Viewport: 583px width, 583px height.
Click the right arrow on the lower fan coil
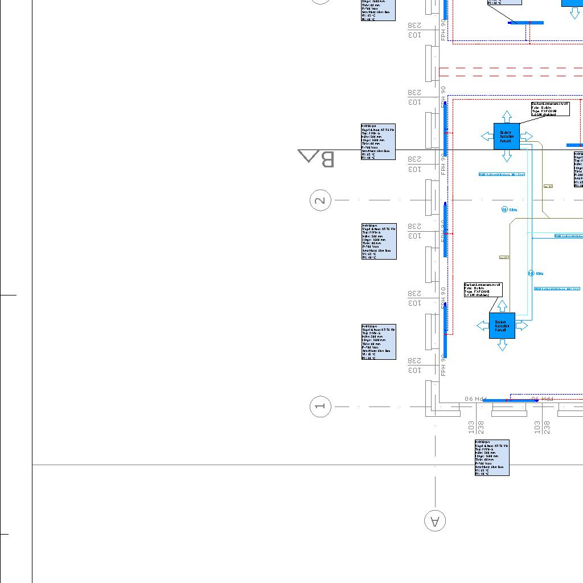pos(521,326)
